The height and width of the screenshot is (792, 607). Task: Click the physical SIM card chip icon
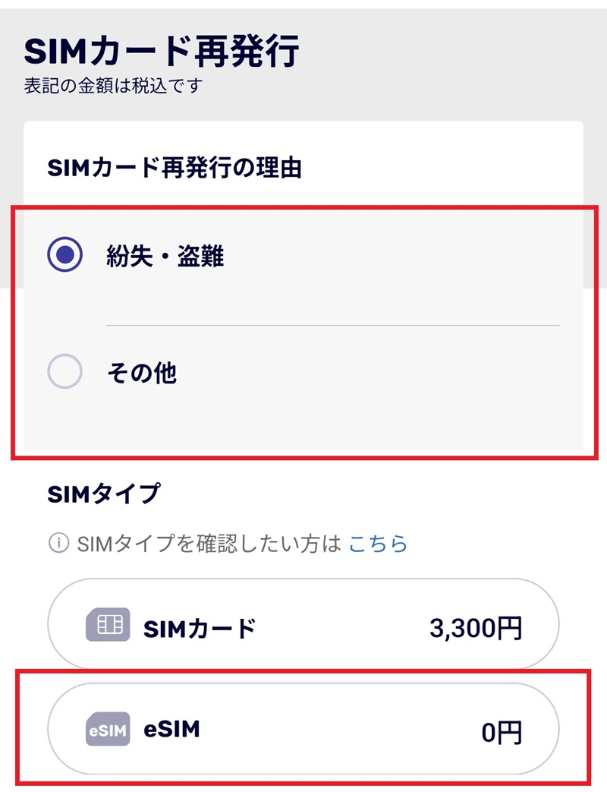pos(108,625)
